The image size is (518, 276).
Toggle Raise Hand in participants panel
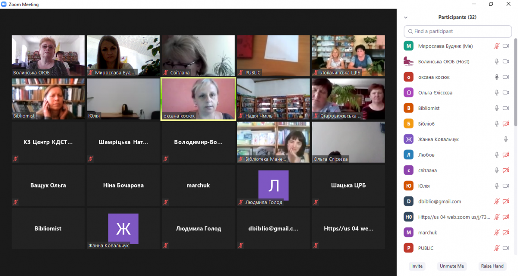(492, 266)
